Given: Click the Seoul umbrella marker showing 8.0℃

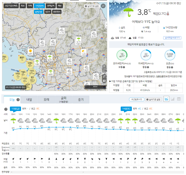Looking at the screenshot, I should pos(50,58).
